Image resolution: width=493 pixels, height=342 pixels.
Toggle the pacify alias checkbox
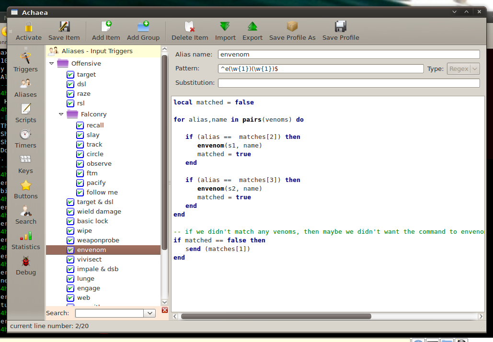click(80, 183)
